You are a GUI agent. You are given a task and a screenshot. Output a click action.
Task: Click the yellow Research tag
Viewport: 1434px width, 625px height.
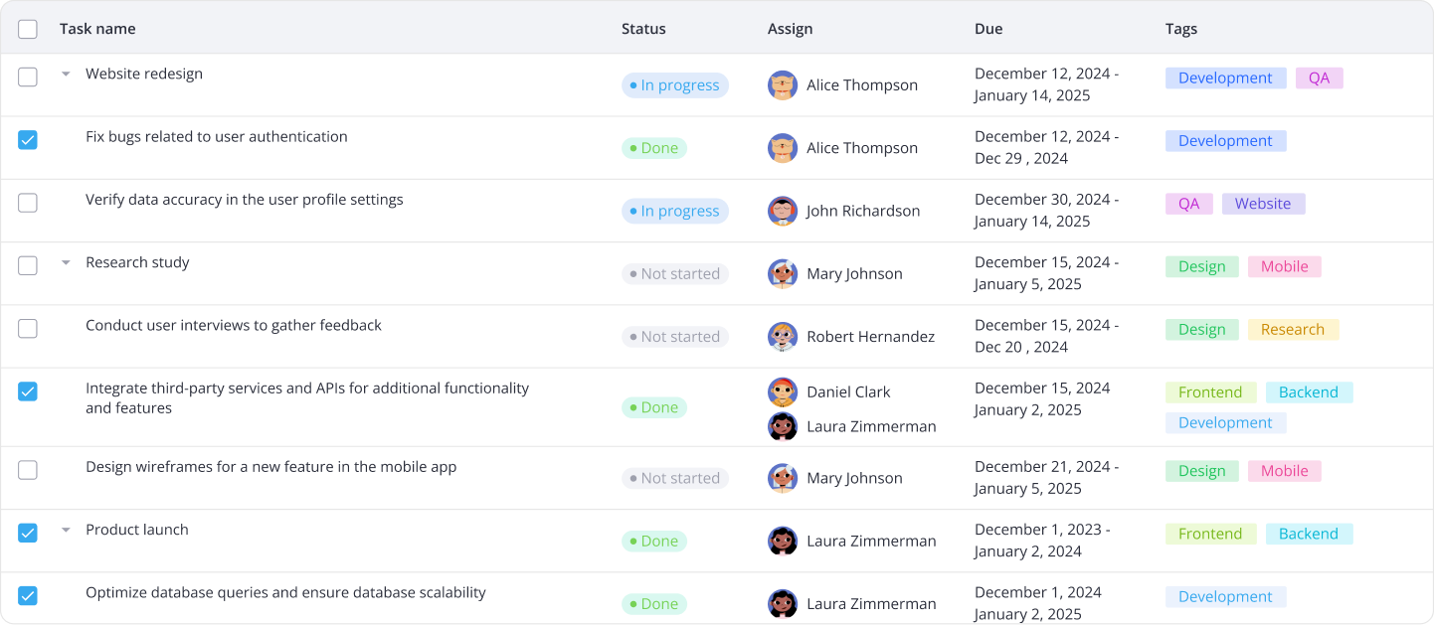1292,330
